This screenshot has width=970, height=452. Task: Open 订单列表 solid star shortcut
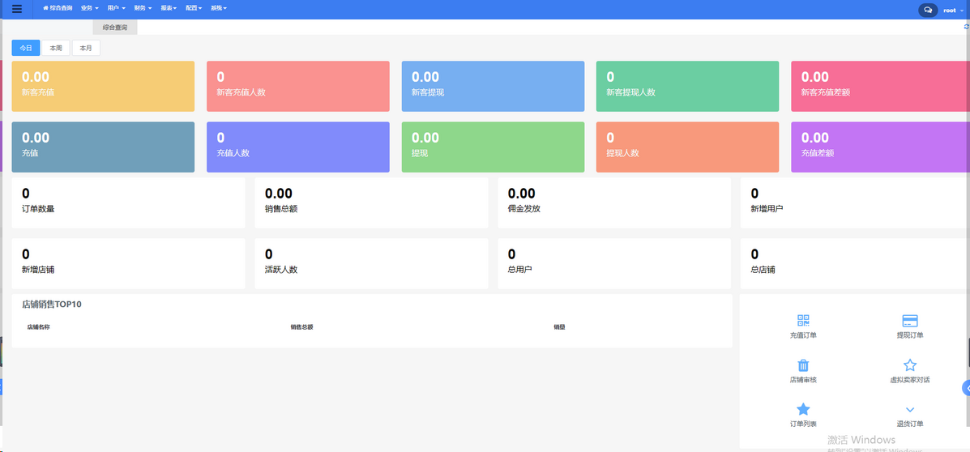[803, 409]
